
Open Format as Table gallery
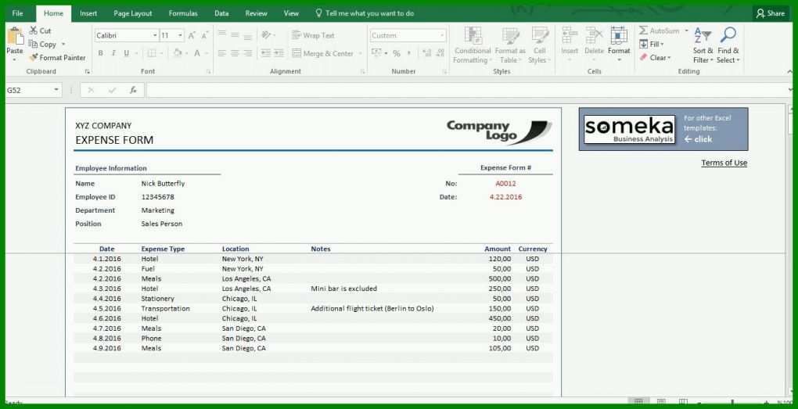pos(510,45)
